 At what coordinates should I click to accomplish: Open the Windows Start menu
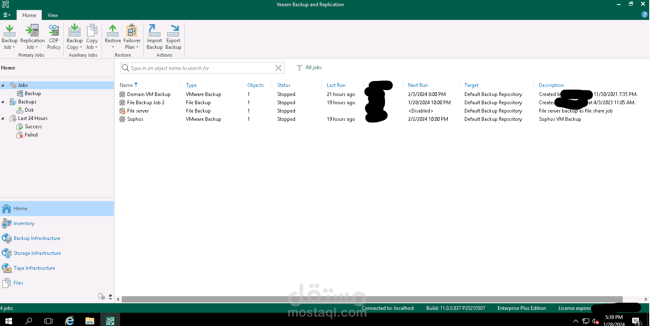pyautogui.click(x=8, y=321)
